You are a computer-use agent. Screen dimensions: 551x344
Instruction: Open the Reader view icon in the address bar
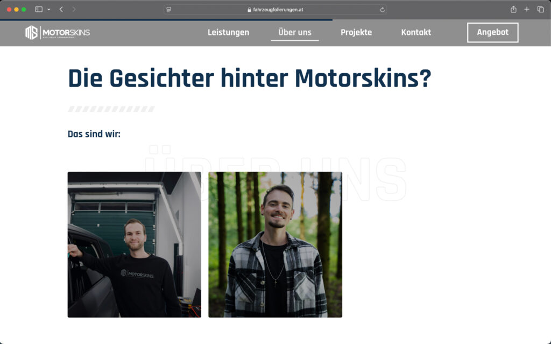pos(169,9)
